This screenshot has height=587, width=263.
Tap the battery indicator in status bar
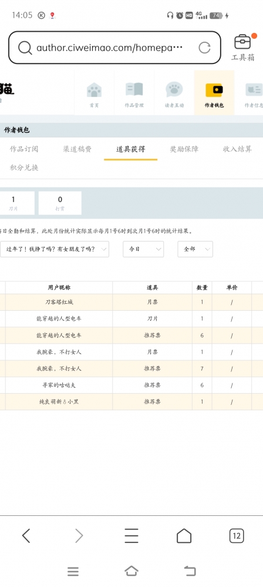point(216,15)
